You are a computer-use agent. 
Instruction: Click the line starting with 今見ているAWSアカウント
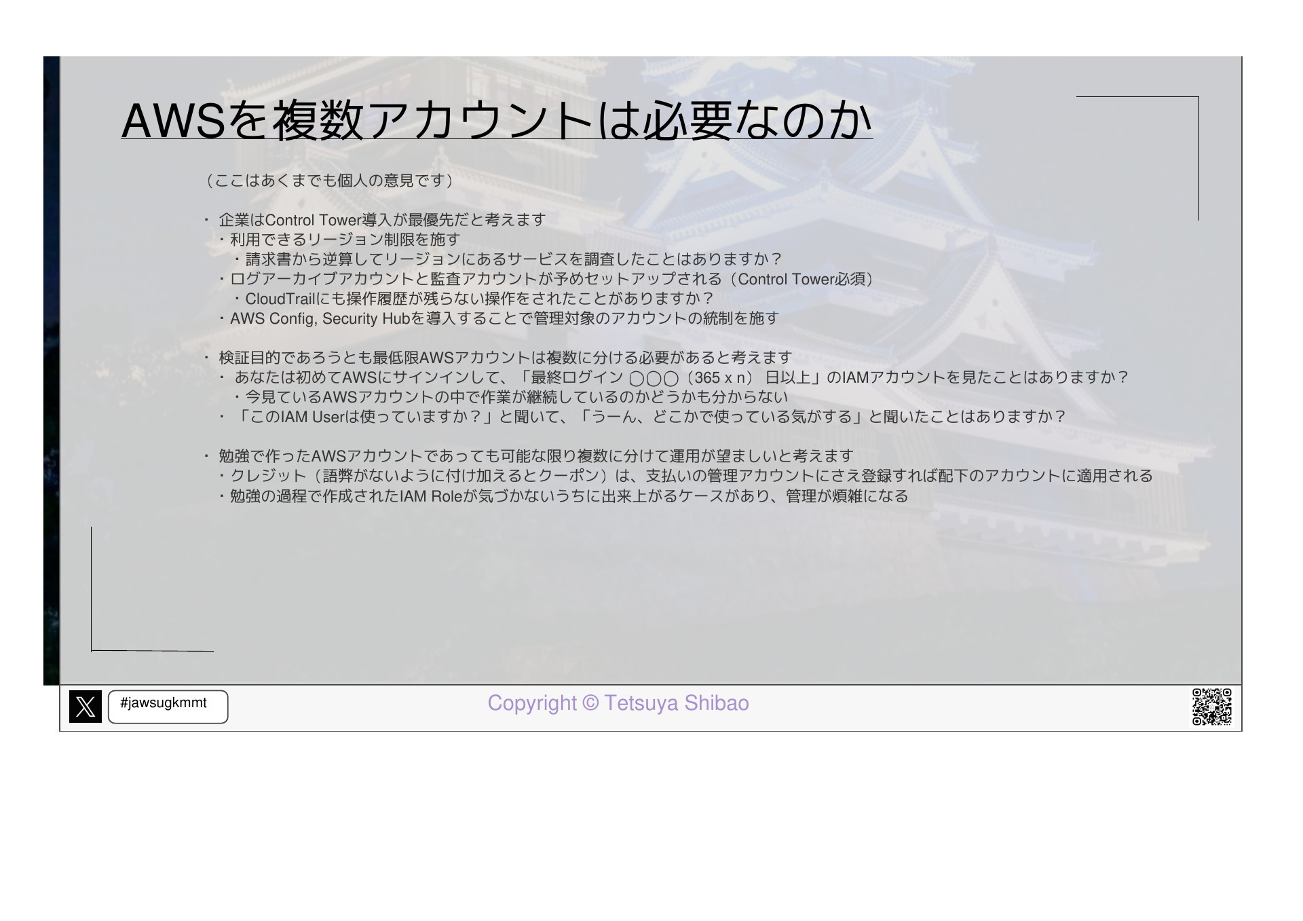point(510,397)
